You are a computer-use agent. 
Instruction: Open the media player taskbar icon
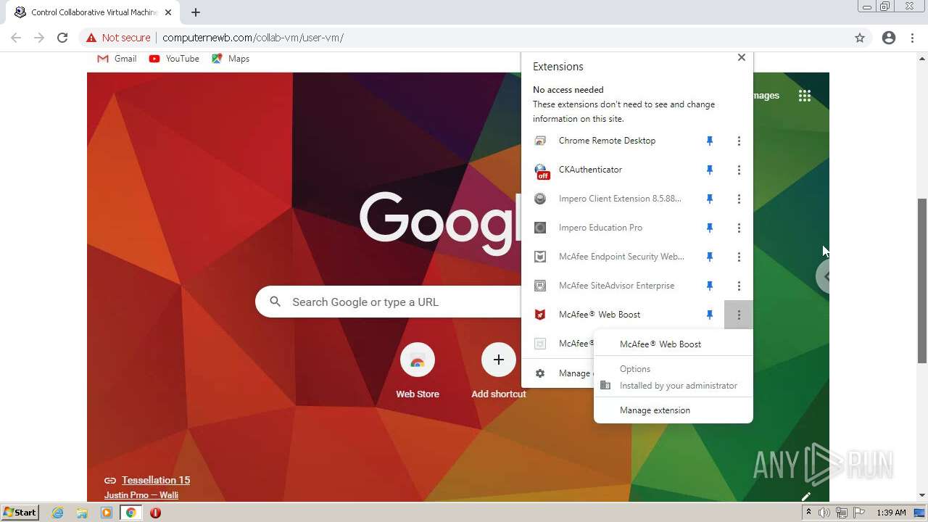click(107, 513)
